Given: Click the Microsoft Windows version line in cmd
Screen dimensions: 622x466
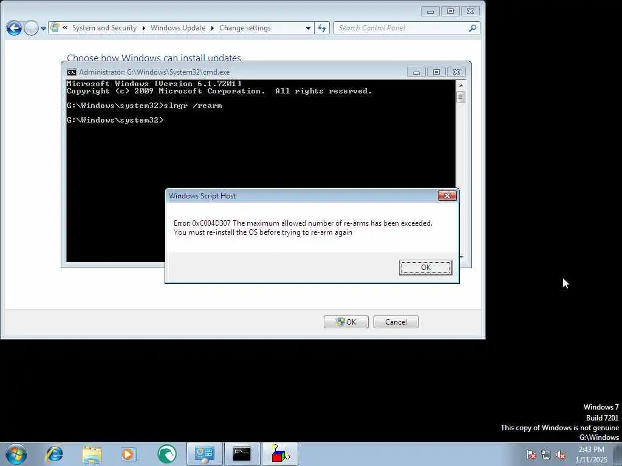Looking at the screenshot, I should (154, 84).
